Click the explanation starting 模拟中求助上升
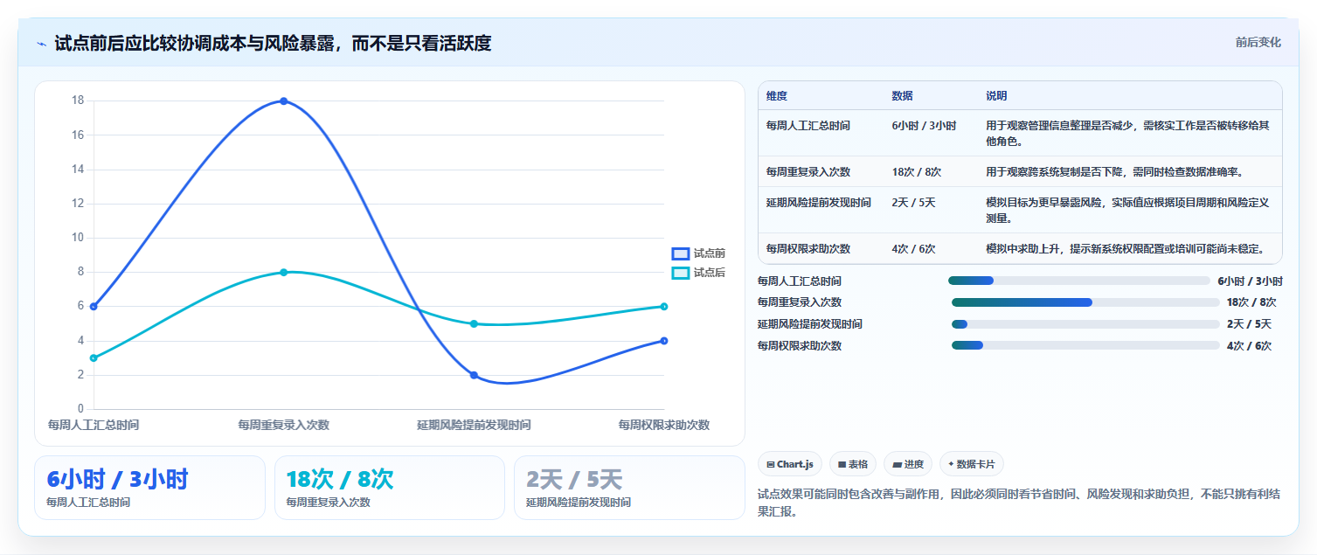 click(x=1125, y=249)
